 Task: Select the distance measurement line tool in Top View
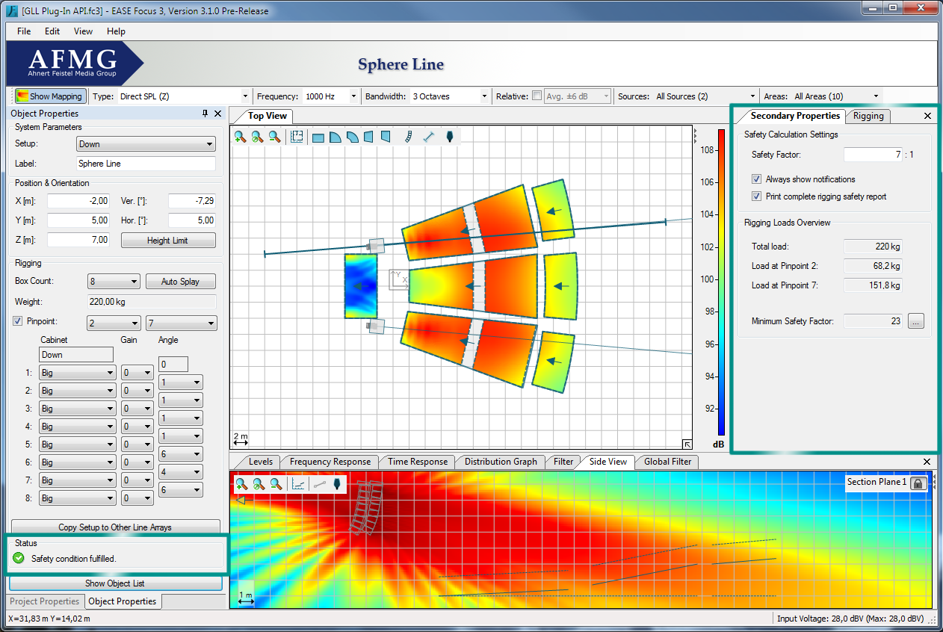tap(429, 137)
